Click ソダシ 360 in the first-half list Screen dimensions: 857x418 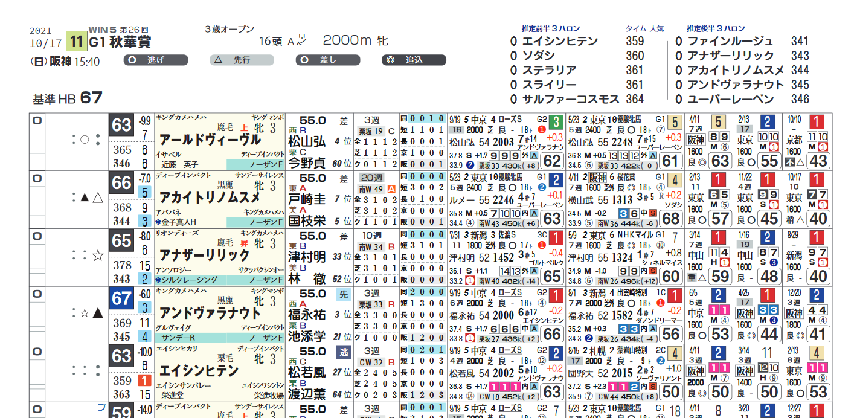tap(577, 56)
